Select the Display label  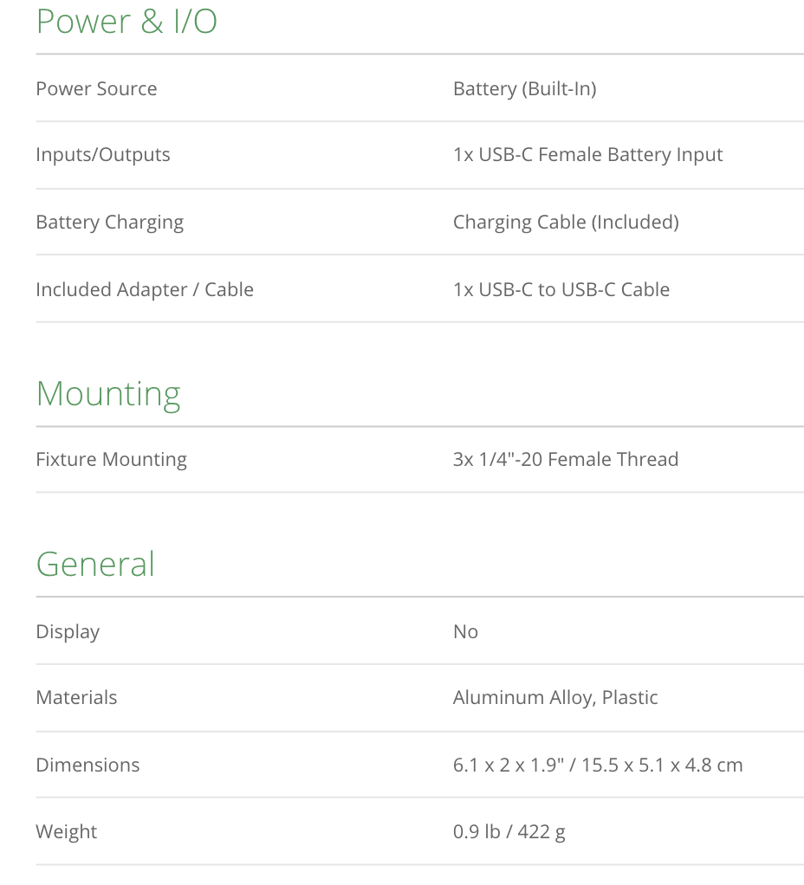pos(68,631)
